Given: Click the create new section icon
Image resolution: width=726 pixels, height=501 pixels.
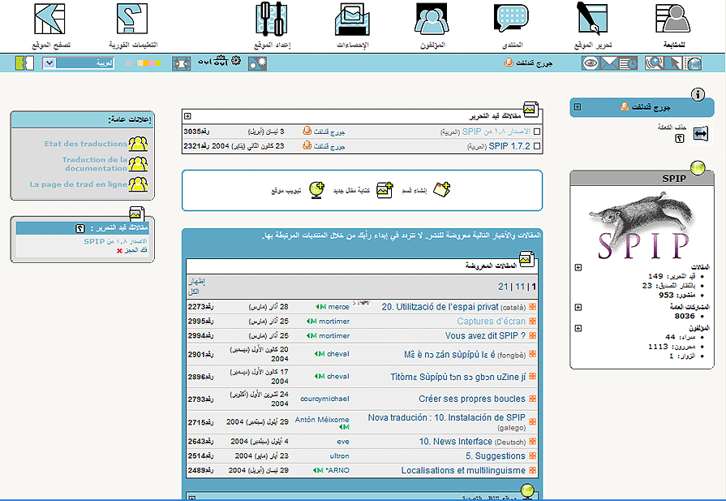Looking at the screenshot, I should pyautogui.click(x=441, y=190).
